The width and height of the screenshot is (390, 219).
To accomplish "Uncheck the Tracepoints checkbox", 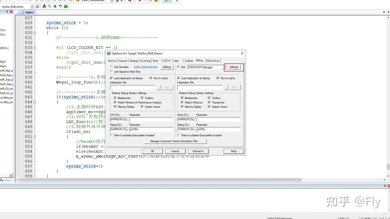I will (209, 103).
